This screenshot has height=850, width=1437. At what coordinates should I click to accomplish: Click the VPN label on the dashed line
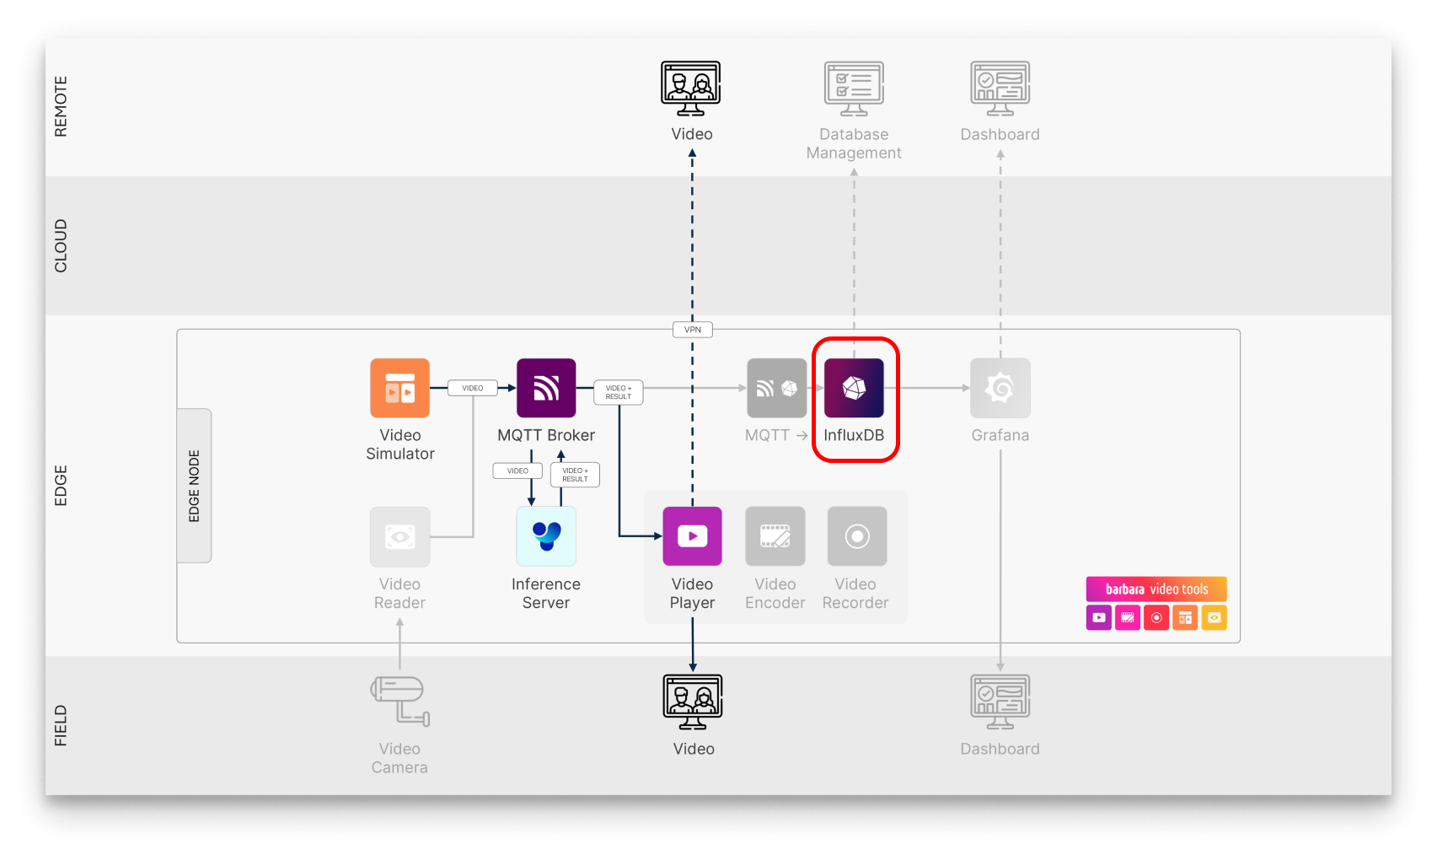click(x=692, y=329)
